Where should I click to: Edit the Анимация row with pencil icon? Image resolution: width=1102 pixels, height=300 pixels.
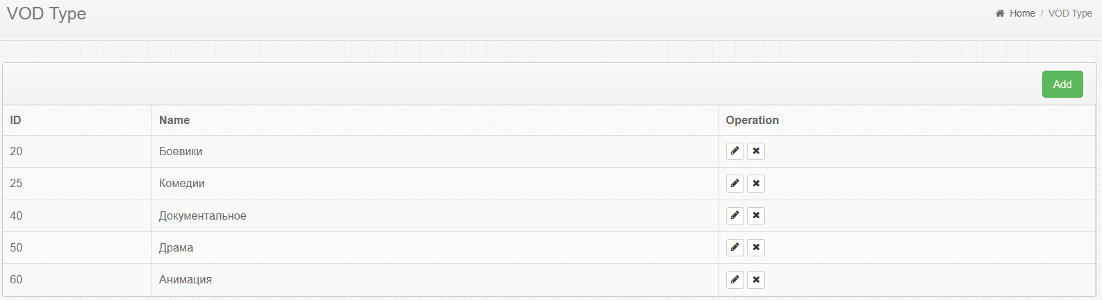pos(734,280)
